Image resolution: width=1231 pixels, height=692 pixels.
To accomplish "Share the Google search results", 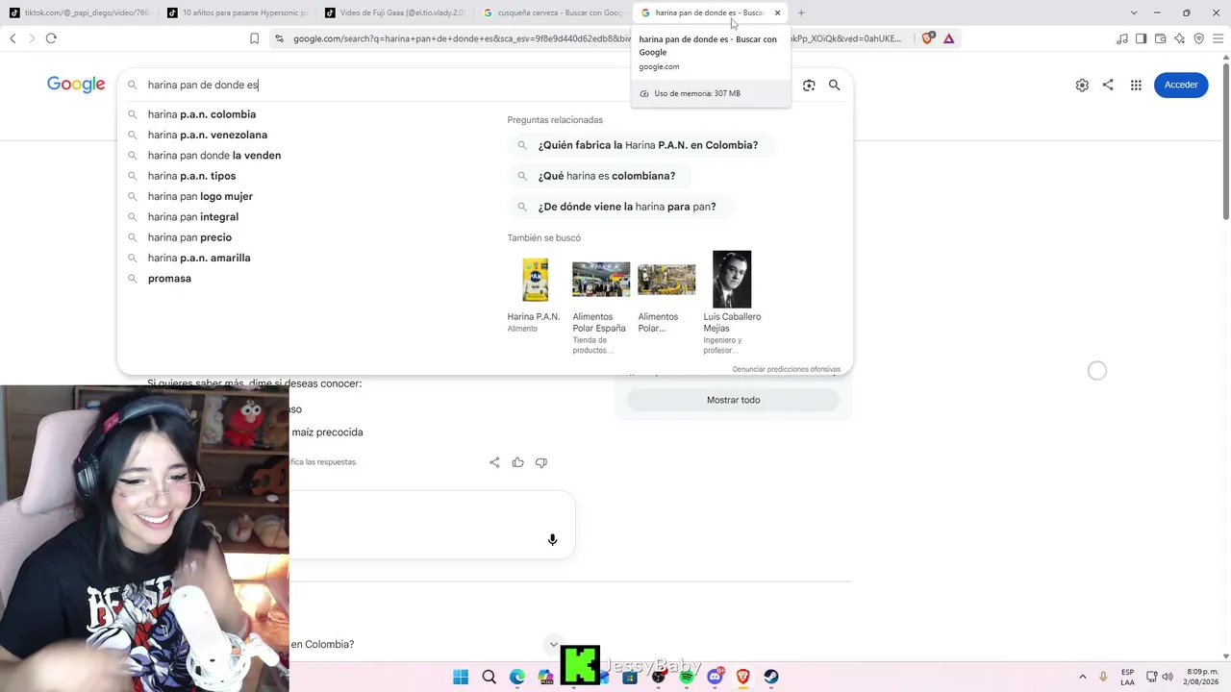I will click(x=1108, y=85).
